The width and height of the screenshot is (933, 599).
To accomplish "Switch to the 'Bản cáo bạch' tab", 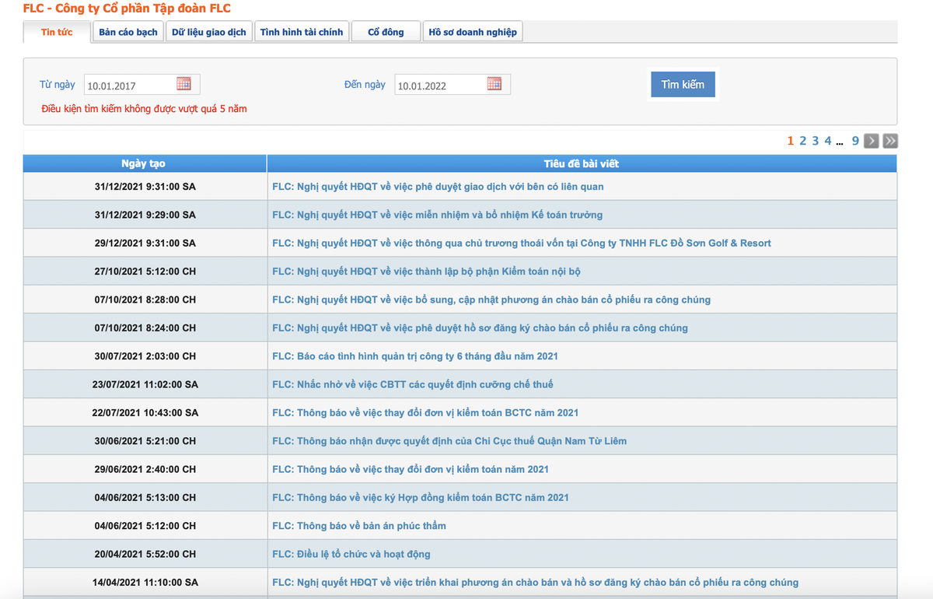I will point(128,32).
